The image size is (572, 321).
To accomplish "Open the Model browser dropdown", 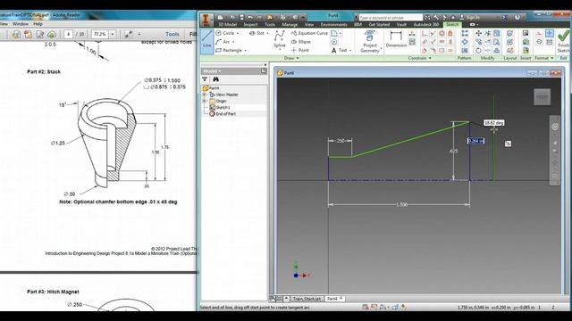I will pyautogui.click(x=212, y=71).
